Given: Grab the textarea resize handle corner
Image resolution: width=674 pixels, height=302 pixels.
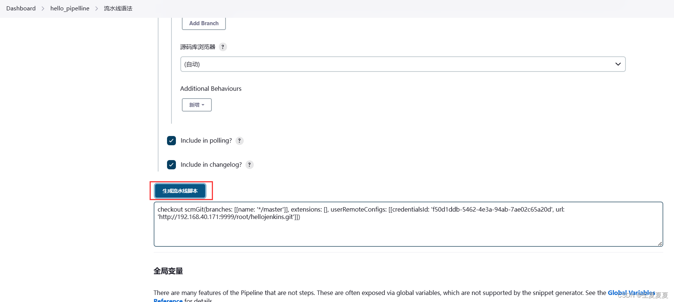Looking at the screenshot, I should click(x=660, y=243).
